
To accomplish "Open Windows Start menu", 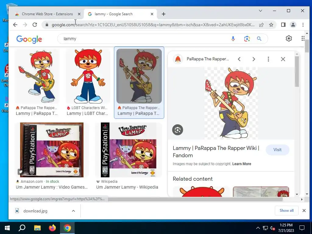I will click(x=7, y=228).
